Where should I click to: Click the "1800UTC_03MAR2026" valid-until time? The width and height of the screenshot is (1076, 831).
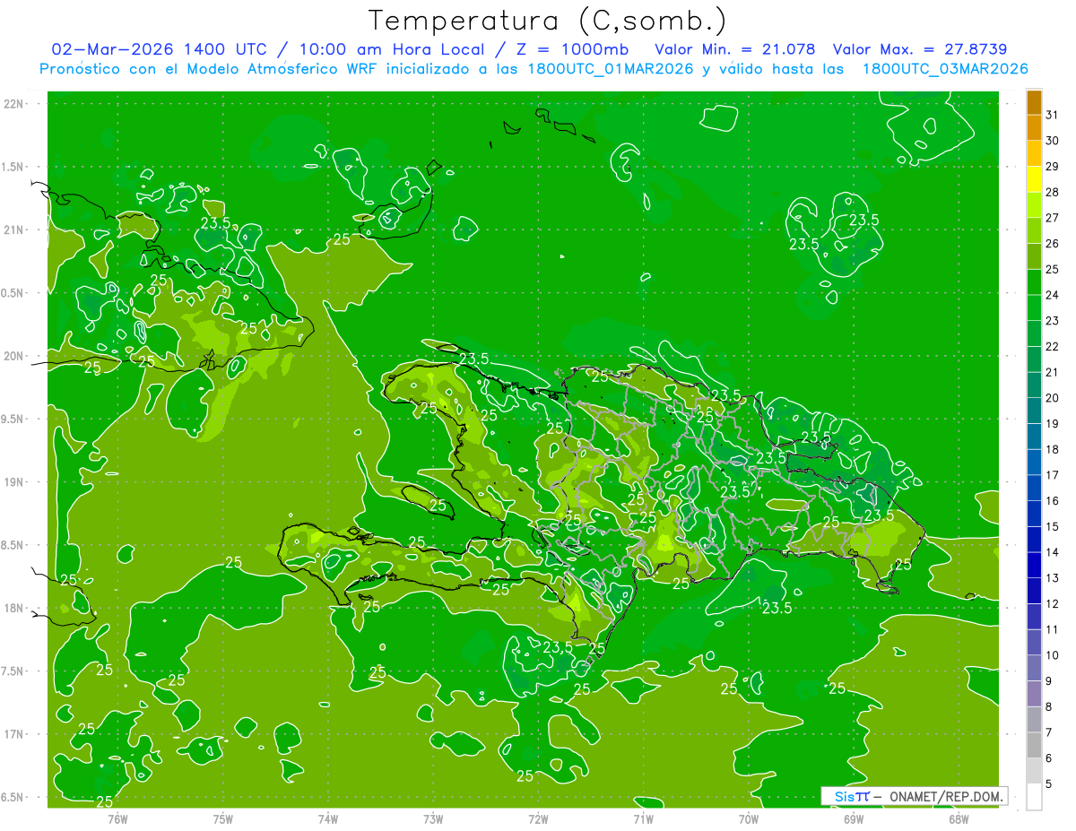[944, 68]
